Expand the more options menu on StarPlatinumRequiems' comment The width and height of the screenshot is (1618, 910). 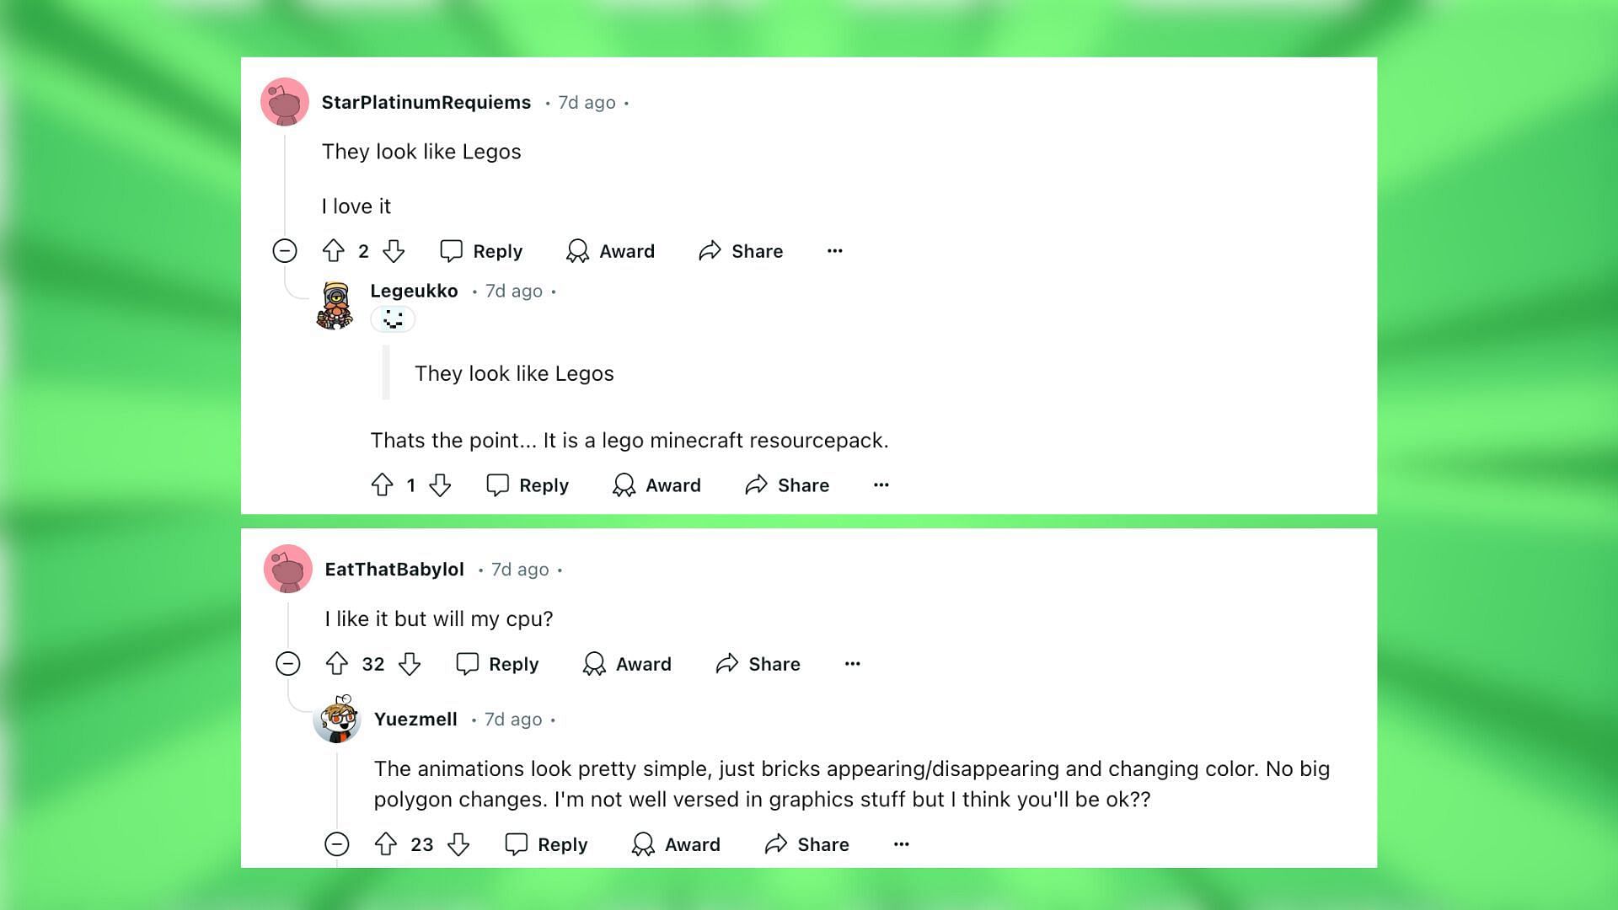click(x=833, y=250)
